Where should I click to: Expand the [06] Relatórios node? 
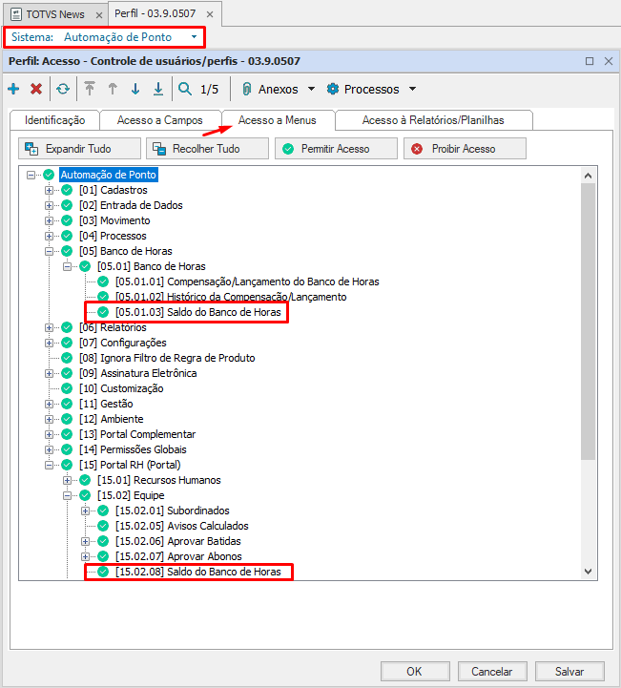(49, 327)
